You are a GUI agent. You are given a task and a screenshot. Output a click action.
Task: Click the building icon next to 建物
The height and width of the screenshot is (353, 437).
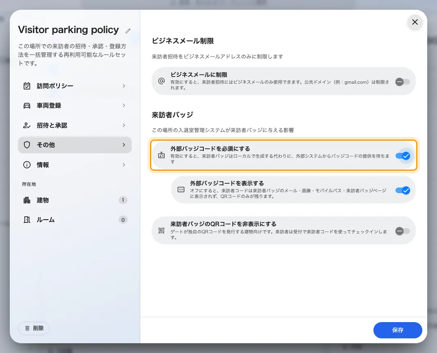coord(27,200)
